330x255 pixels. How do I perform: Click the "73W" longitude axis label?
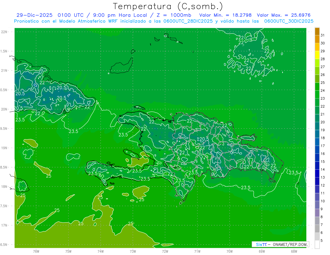133,251
